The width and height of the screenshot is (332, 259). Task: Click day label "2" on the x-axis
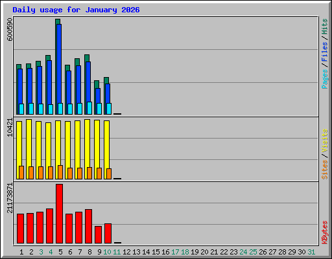[x=31, y=252]
